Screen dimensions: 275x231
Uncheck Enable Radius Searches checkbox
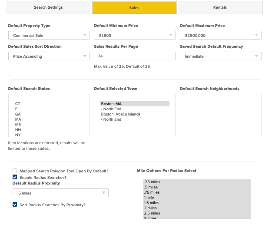[x=15, y=177]
